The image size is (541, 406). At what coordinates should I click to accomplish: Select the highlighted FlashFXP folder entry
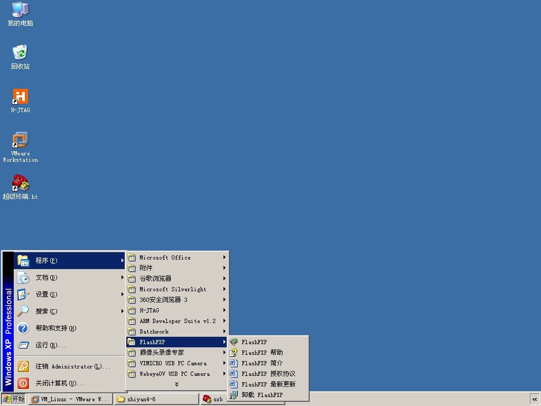click(176, 342)
